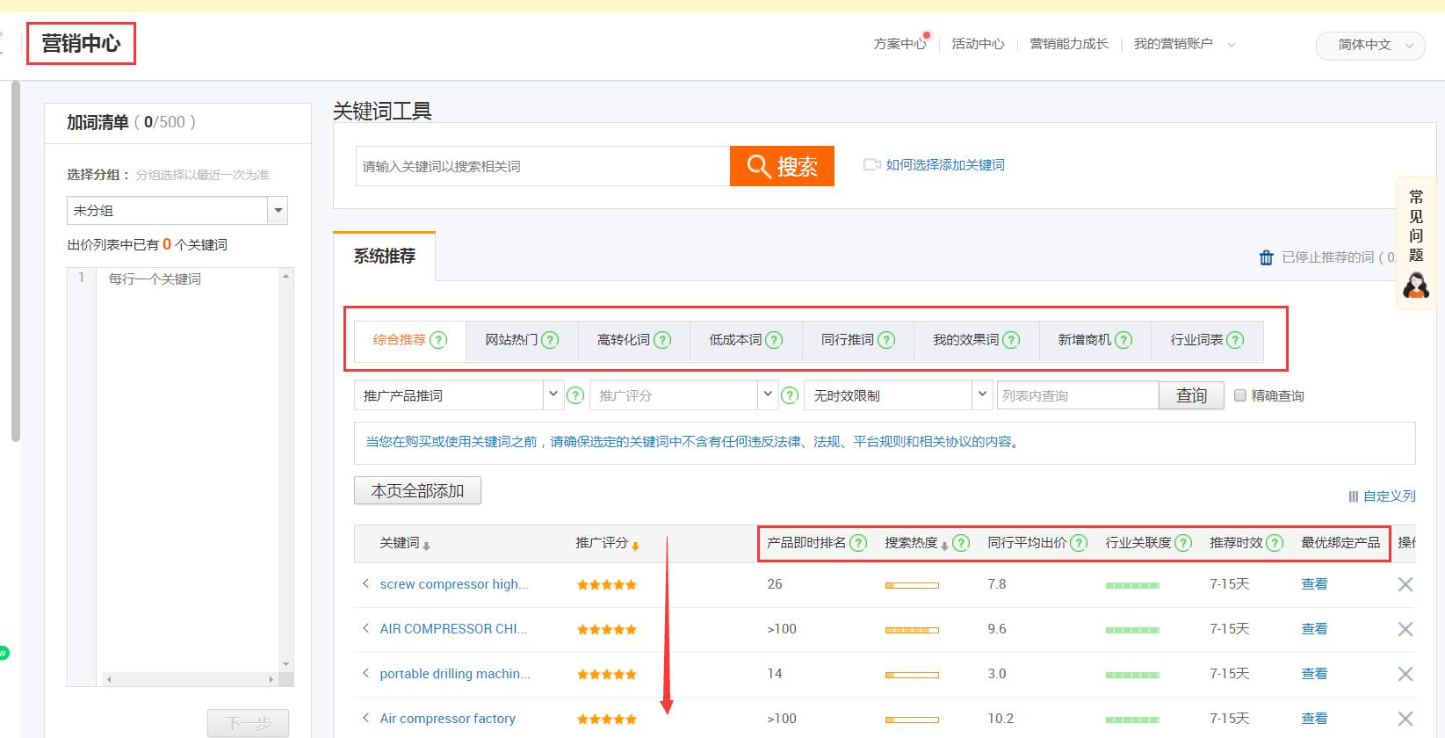This screenshot has width=1445, height=738.
Task: Click help icon beside 网站热门 tab
Action: 550,340
